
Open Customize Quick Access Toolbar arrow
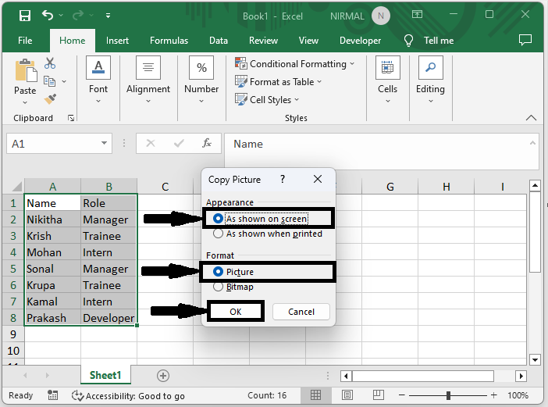(x=108, y=16)
